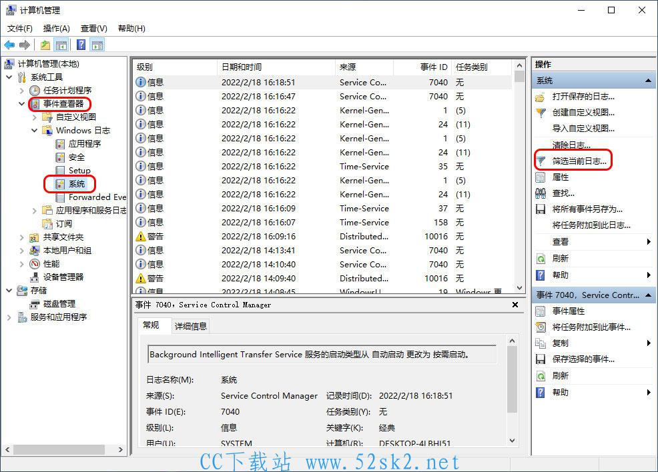Click 将任务附加到此日志 action
The width and height of the screenshot is (658, 472).
pyautogui.click(x=591, y=225)
